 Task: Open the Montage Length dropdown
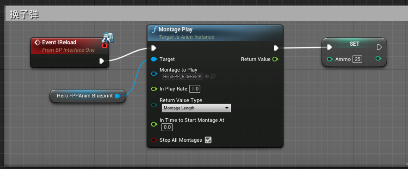(x=196, y=108)
